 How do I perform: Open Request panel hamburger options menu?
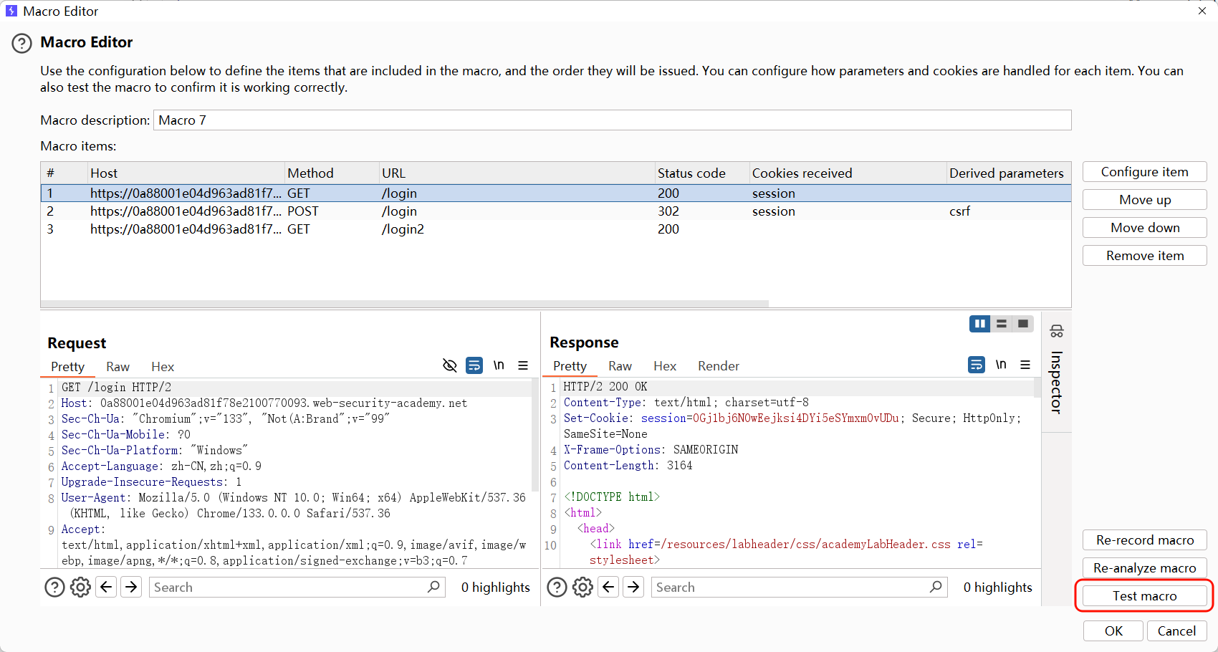523,365
